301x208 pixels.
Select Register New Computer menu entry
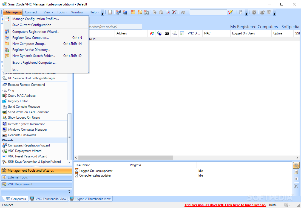coord(46,38)
